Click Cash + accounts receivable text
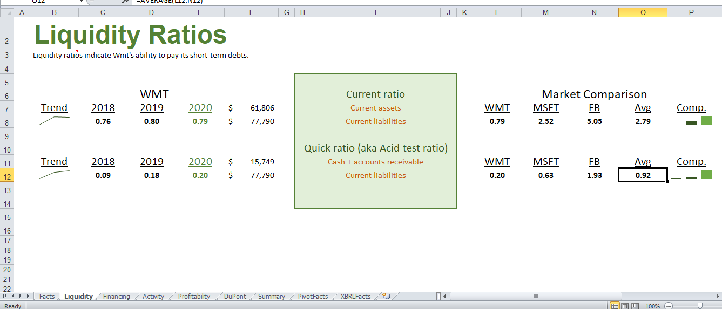Screen dimensions: 722x309 [375, 162]
